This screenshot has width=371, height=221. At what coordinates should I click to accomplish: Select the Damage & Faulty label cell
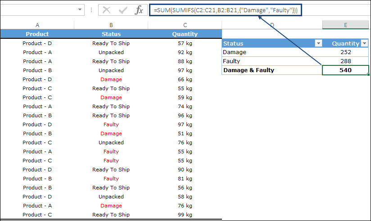272,70
